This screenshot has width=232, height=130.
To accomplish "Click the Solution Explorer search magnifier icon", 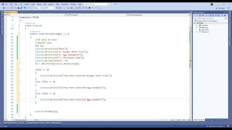I will [x=225, y=18].
